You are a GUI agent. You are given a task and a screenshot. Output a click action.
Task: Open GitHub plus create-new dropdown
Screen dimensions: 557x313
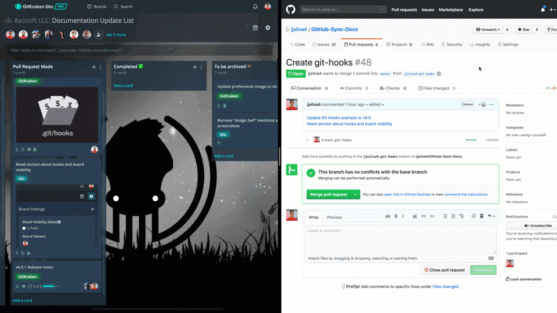tap(552, 10)
